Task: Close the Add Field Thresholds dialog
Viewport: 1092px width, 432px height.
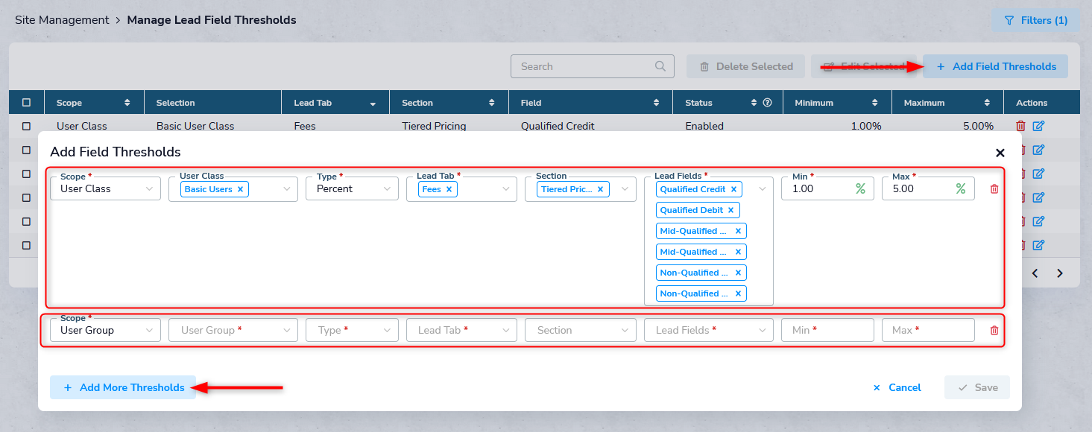Action: (x=1000, y=153)
